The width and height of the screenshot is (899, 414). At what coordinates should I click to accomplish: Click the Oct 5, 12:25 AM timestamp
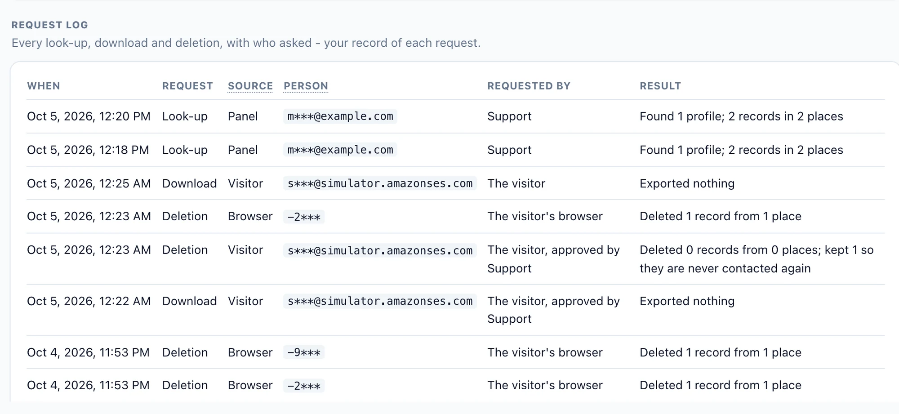89,183
